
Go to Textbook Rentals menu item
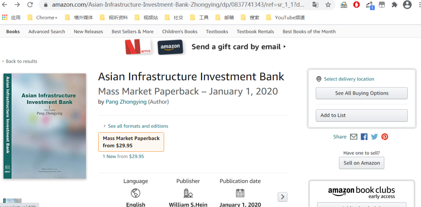255,32
